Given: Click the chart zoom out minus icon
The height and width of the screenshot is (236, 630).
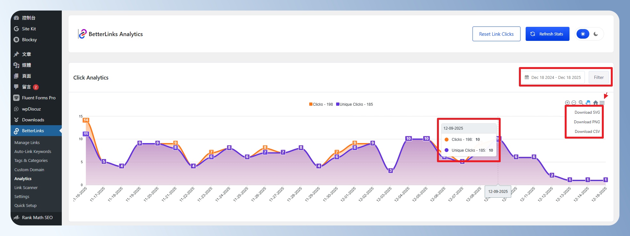Looking at the screenshot, I should click(x=574, y=103).
